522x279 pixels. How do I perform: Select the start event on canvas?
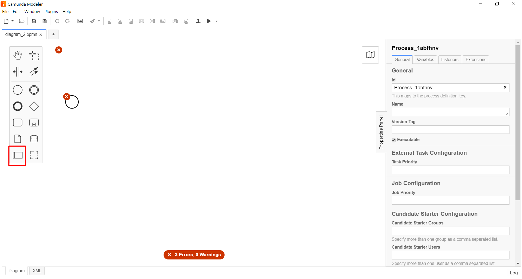point(72,102)
